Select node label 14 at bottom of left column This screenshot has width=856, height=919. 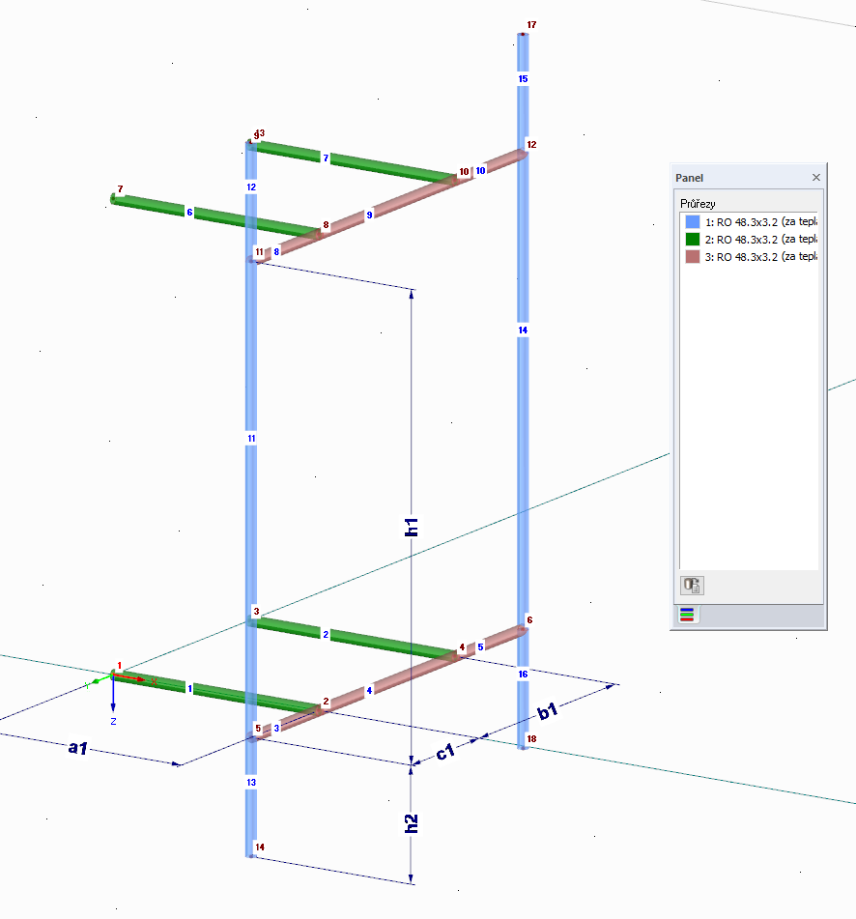260,847
